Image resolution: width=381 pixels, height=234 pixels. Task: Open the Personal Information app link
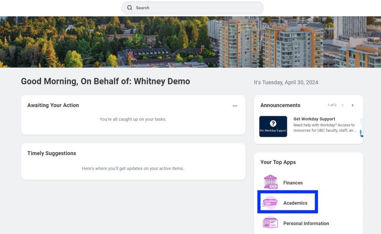[x=306, y=223]
